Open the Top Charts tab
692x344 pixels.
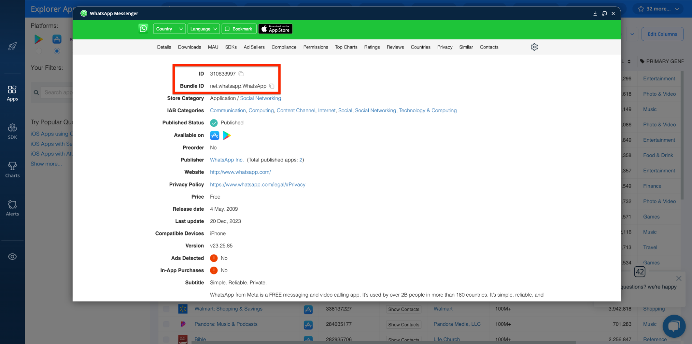pyautogui.click(x=346, y=47)
